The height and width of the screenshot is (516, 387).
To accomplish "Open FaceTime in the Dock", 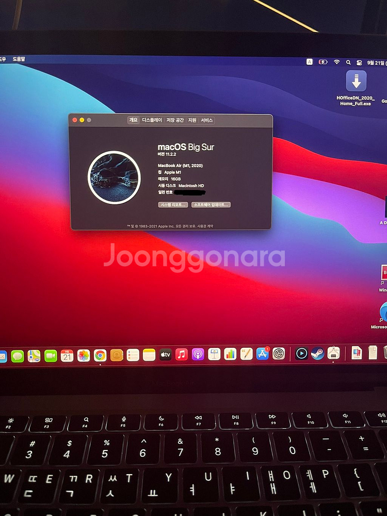I will [51, 356].
